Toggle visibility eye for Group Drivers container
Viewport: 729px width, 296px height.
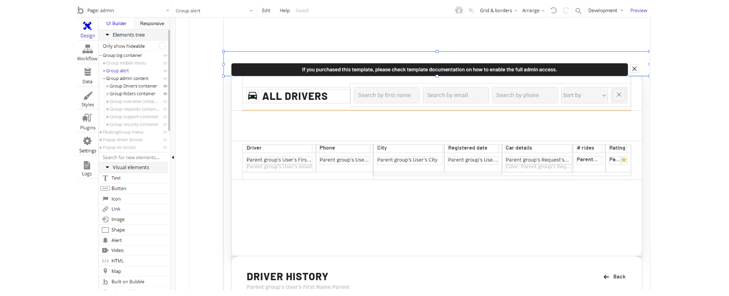[165, 86]
